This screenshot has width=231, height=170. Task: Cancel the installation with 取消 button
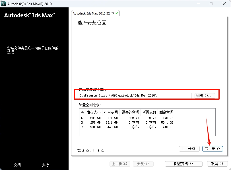[217, 164]
